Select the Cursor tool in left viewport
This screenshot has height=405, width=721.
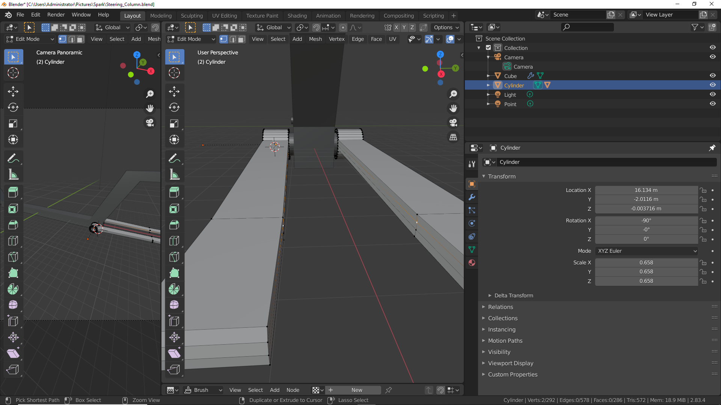(13, 73)
